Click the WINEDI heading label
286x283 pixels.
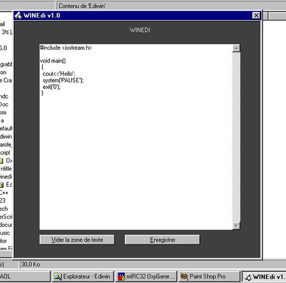point(140,30)
